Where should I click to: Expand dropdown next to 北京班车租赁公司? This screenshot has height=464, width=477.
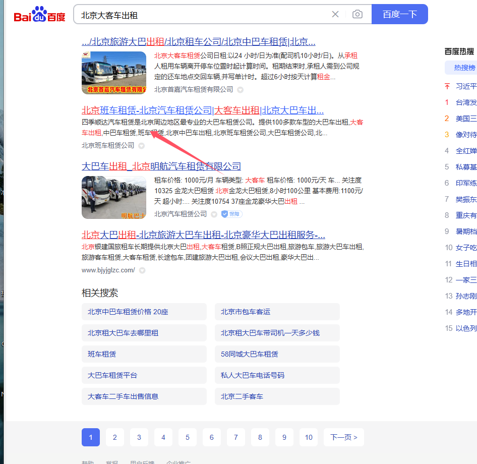point(142,146)
